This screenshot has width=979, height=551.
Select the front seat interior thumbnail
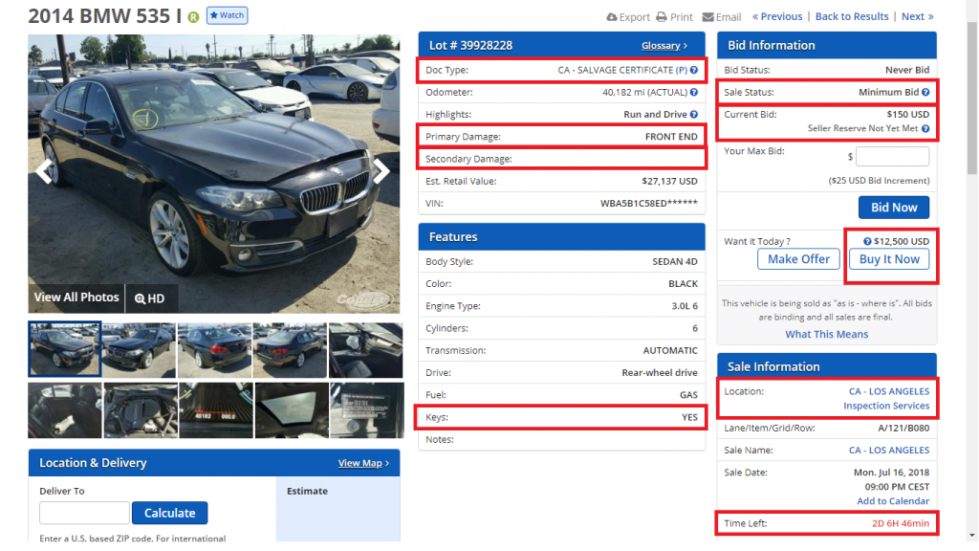pyautogui.click(x=366, y=350)
